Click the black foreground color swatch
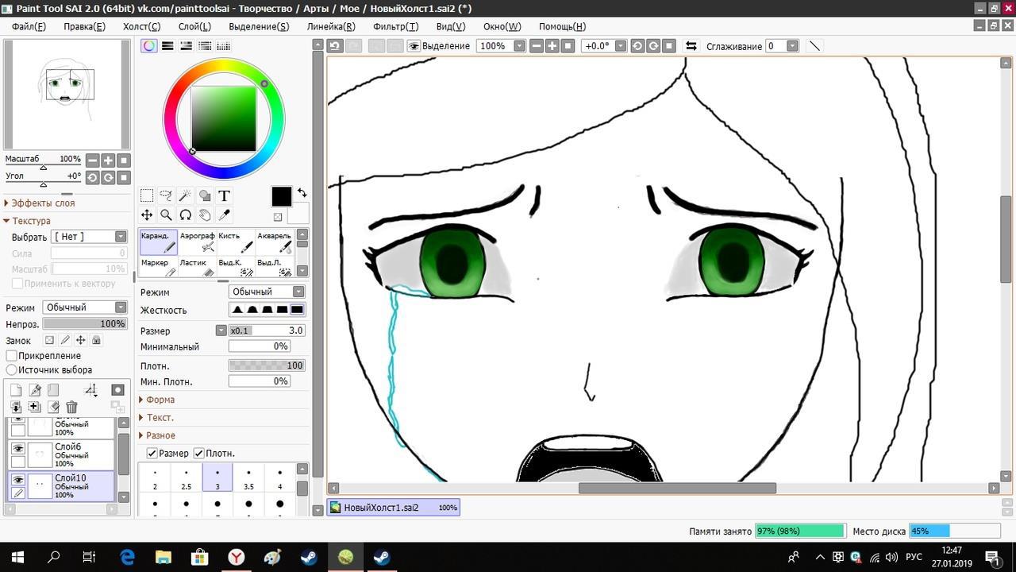This screenshot has height=572, width=1016. click(x=281, y=196)
